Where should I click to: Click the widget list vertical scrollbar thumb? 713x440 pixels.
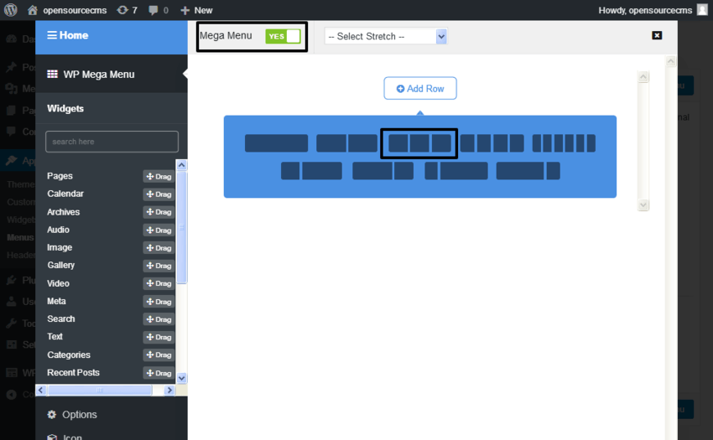tap(181, 227)
